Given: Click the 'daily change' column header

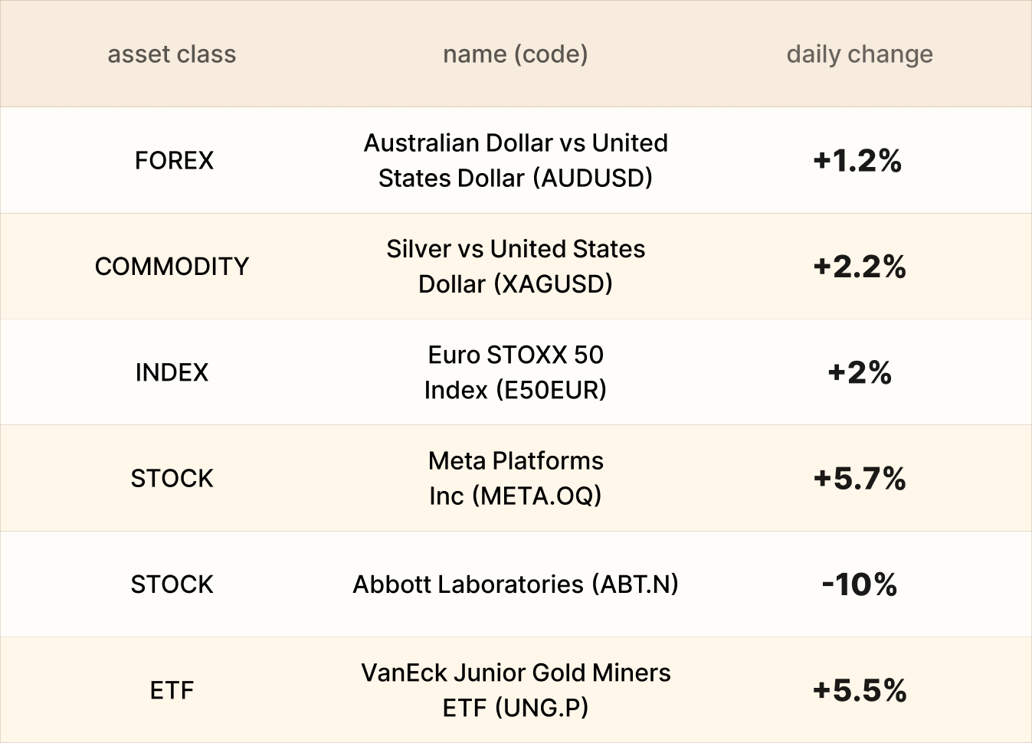Looking at the screenshot, I should coord(859,54).
